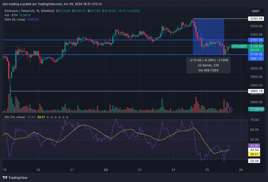268x182 pixels.
Task: Open the RSI (14, close) indicator legend
Action: tap(15, 117)
